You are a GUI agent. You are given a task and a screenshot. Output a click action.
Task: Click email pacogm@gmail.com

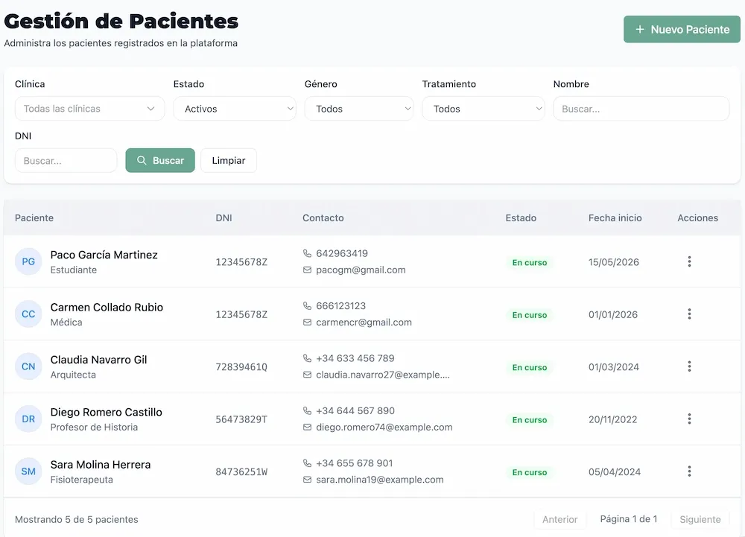pos(361,270)
